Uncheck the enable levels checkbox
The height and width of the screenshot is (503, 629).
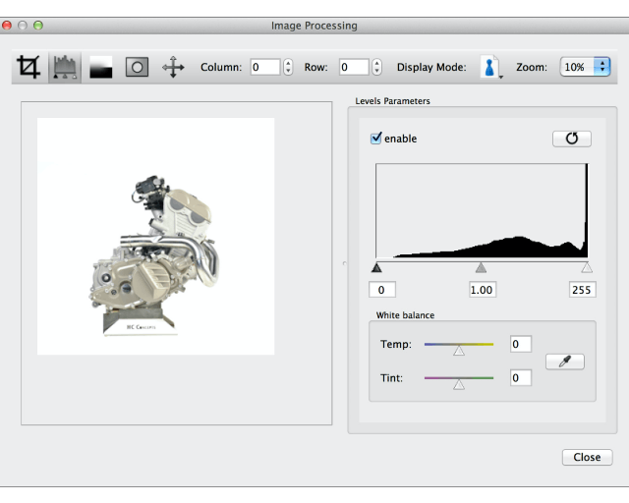[x=375, y=139]
